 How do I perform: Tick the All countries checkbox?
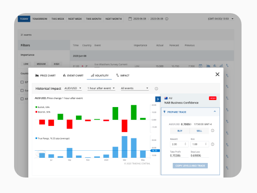tap(22, 99)
